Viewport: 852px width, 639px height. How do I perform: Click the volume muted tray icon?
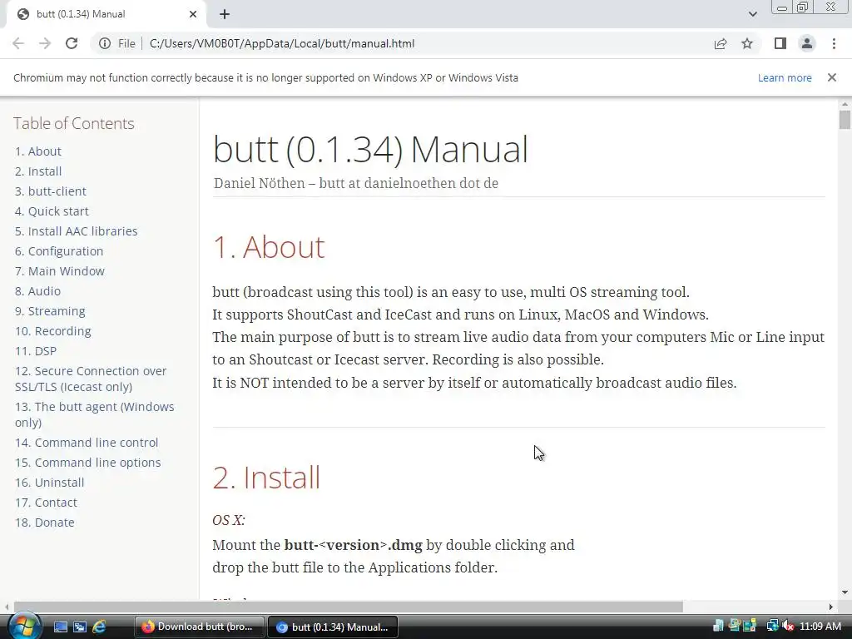click(x=787, y=627)
